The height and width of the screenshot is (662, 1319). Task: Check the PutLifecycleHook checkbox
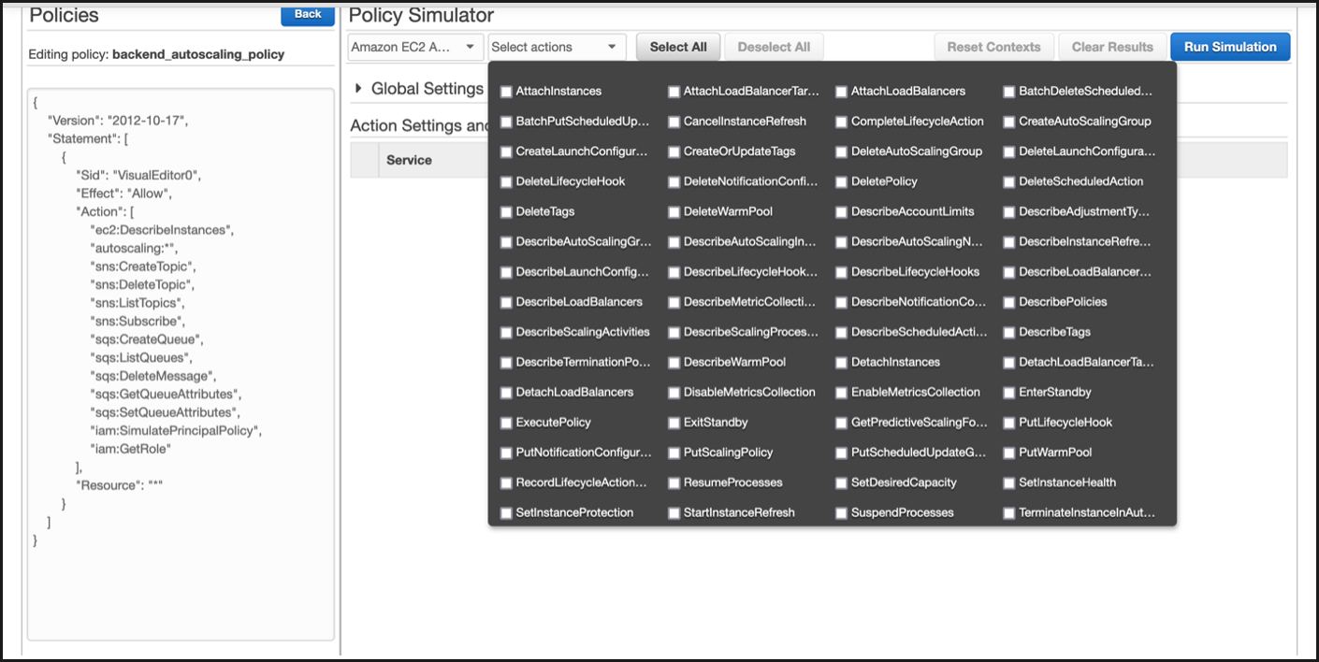1009,423
